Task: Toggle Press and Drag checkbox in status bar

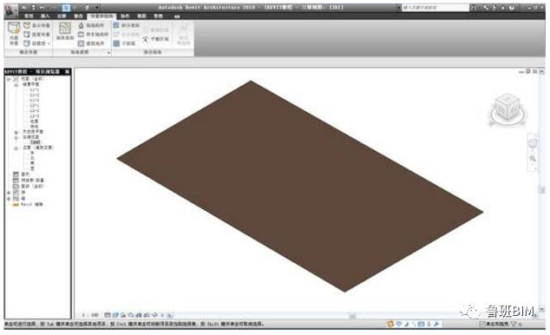Action: [x=482, y=324]
